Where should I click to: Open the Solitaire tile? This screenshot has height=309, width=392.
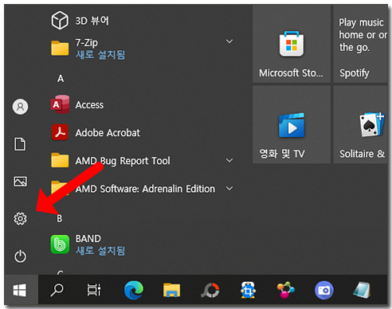[x=360, y=124]
